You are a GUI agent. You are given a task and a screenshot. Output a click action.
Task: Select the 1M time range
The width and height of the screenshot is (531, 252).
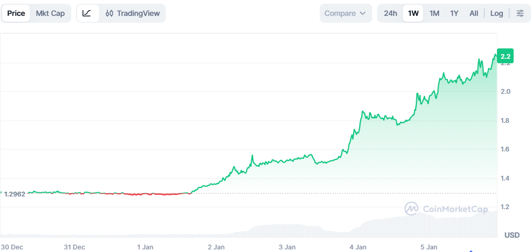click(x=434, y=13)
